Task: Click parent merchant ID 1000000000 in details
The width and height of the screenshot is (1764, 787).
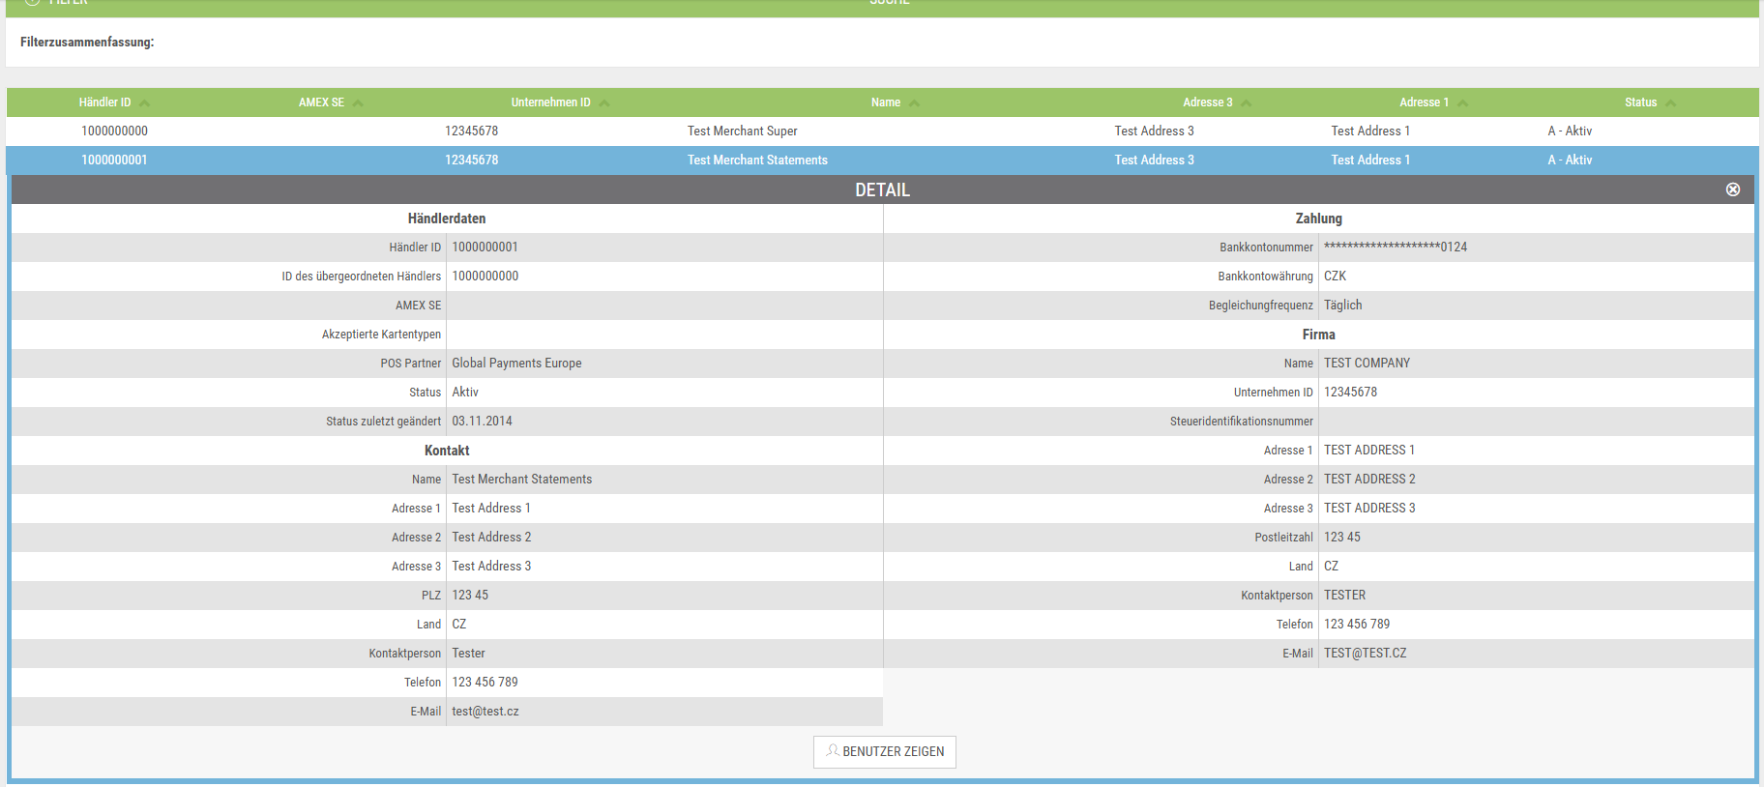Action: click(485, 277)
